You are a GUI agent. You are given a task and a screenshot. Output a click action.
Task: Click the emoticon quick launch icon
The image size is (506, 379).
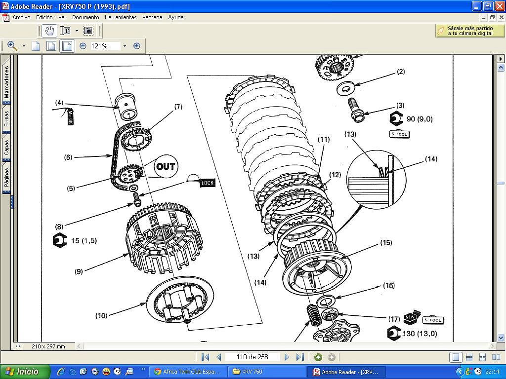click(x=106, y=372)
